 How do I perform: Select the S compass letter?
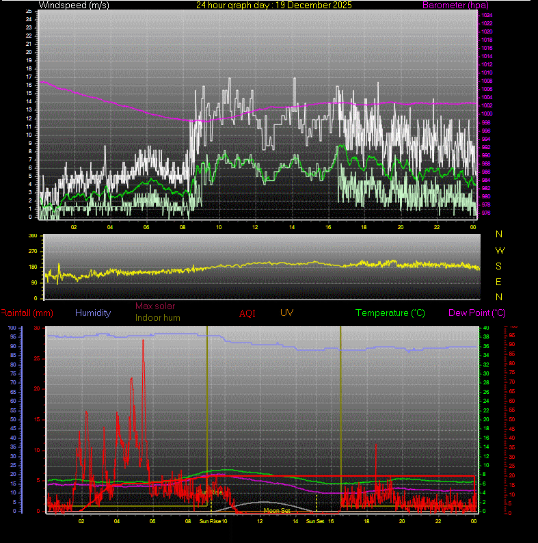point(498,266)
